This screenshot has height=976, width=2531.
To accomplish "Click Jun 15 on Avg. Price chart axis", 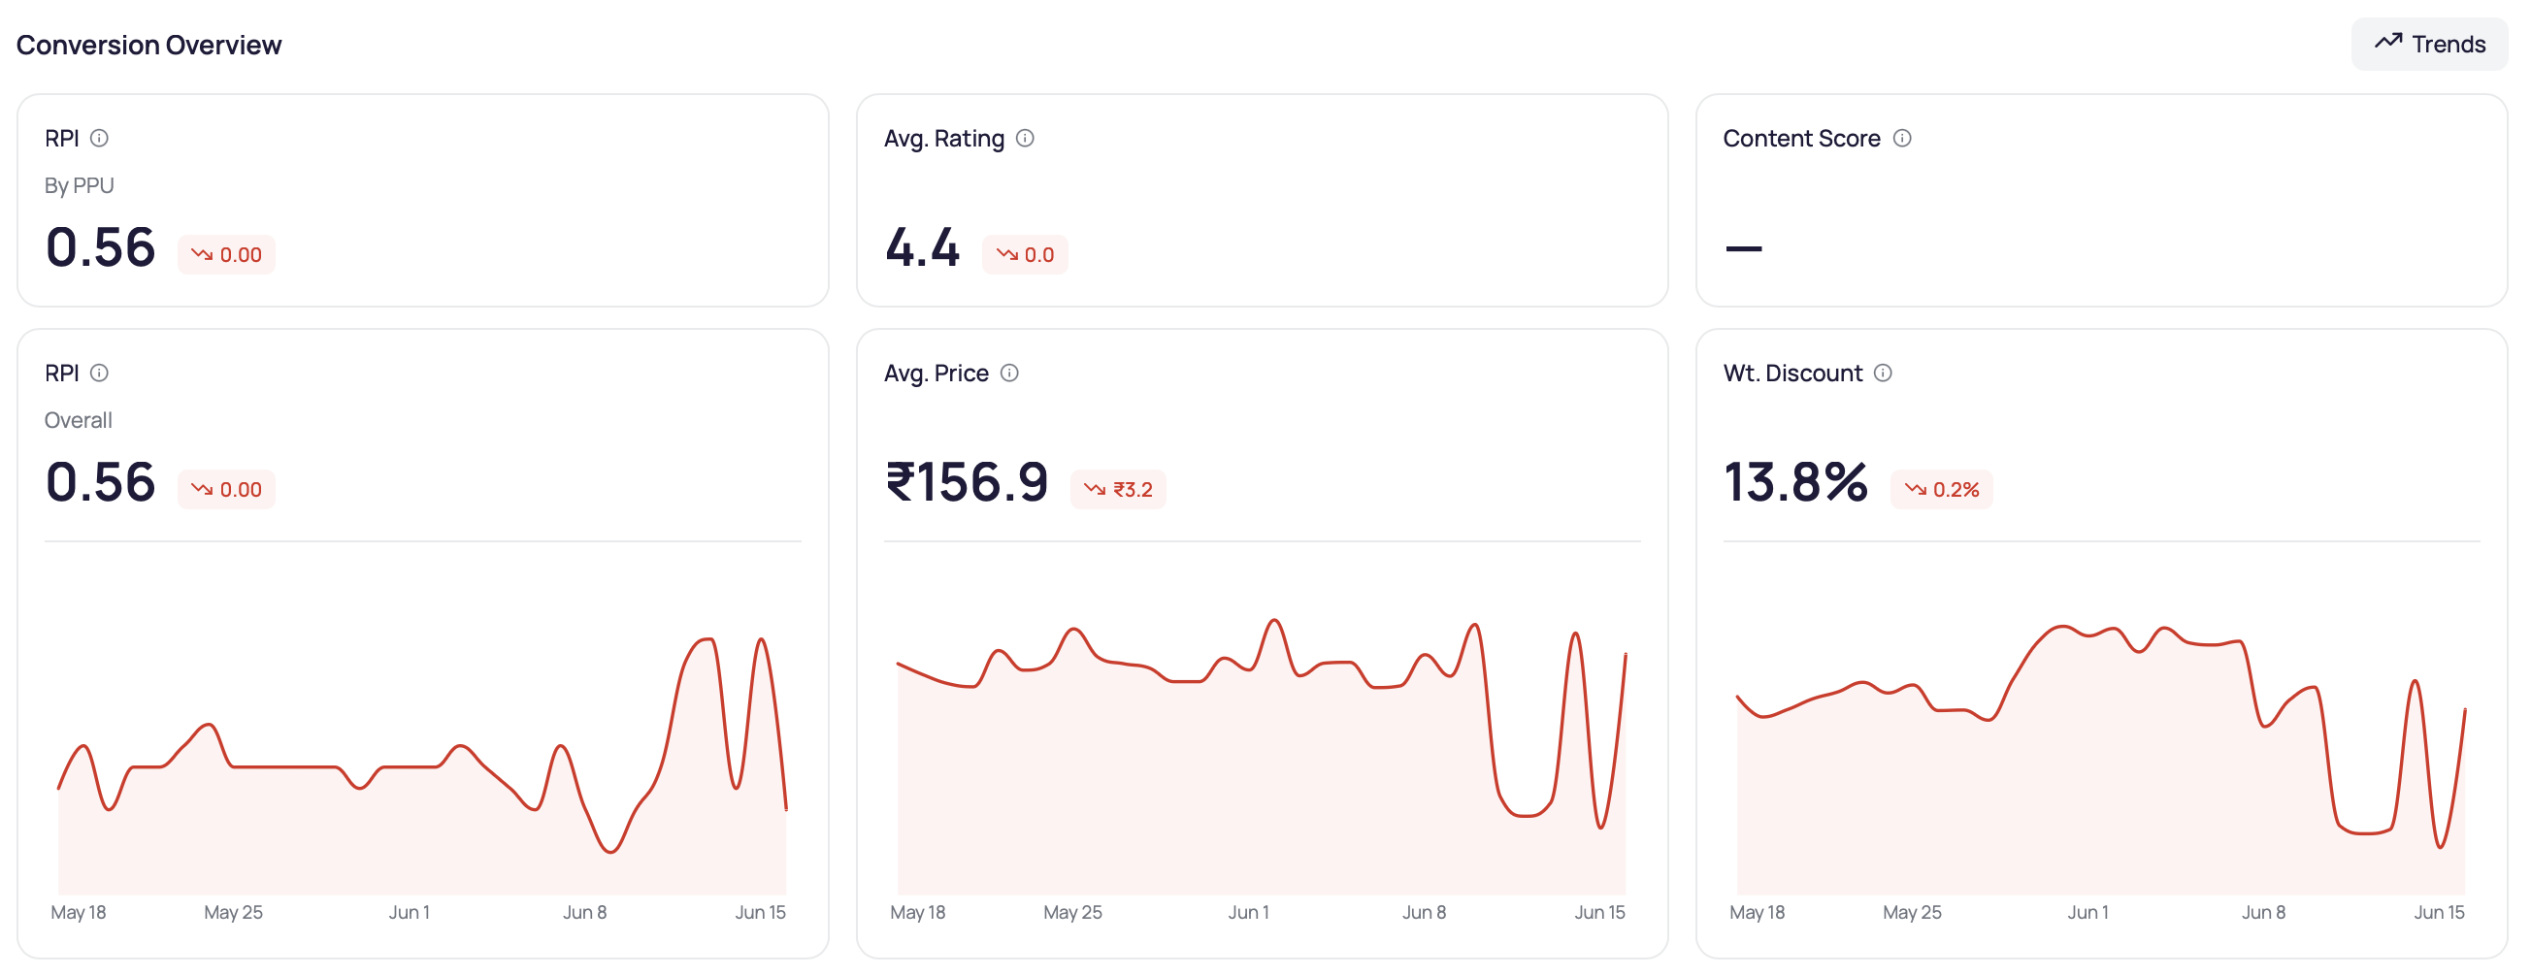I will (1599, 913).
